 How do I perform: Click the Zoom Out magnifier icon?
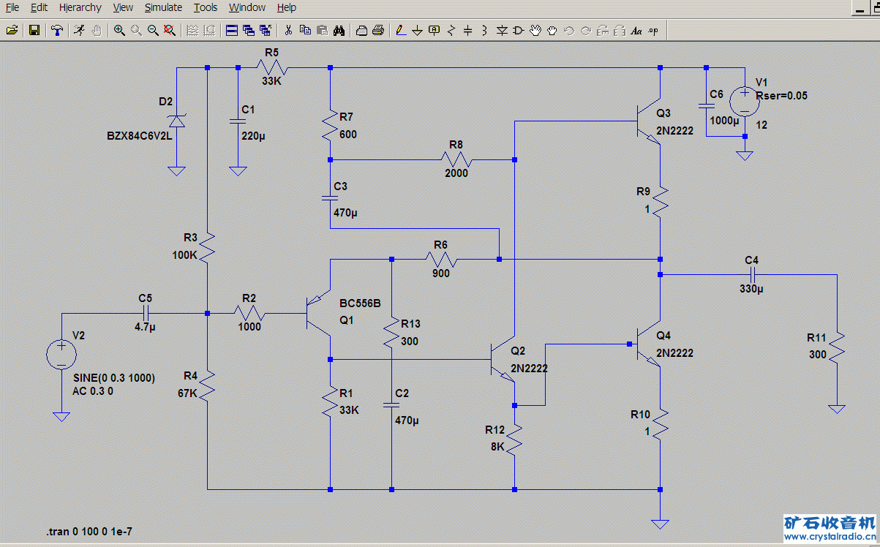click(153, 30)
